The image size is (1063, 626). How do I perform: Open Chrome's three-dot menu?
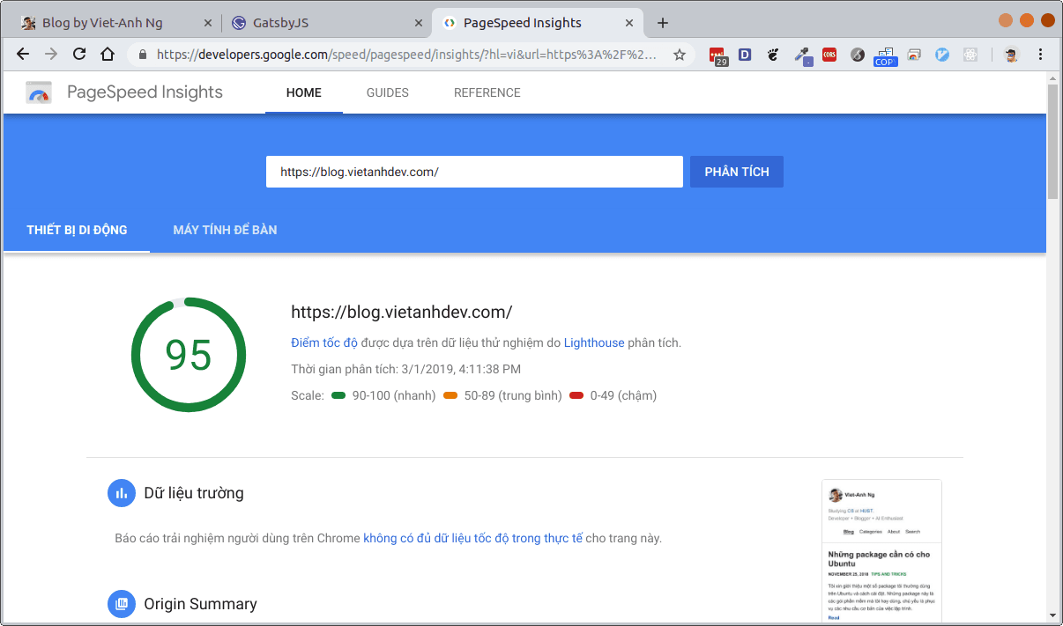click(1043, 55)
